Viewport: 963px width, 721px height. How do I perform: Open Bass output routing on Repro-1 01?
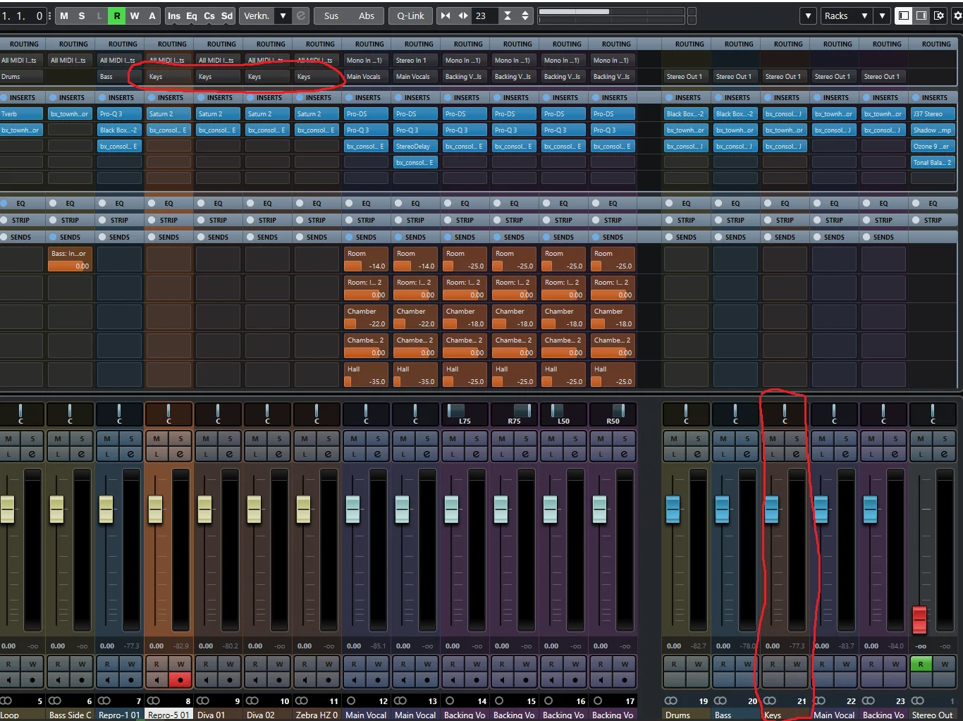[x=119, y=76]
